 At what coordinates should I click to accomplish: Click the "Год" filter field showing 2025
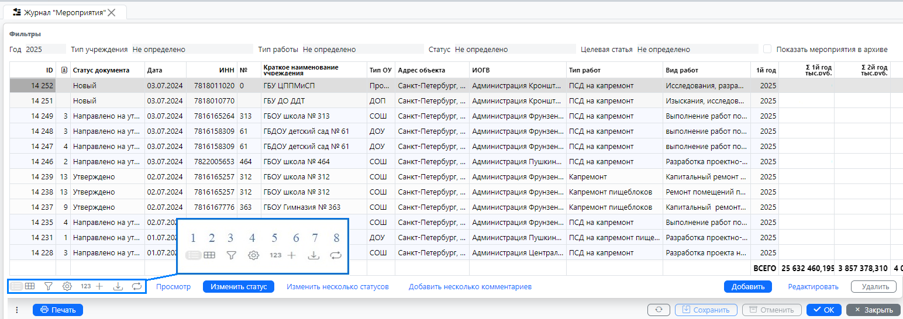44,50
